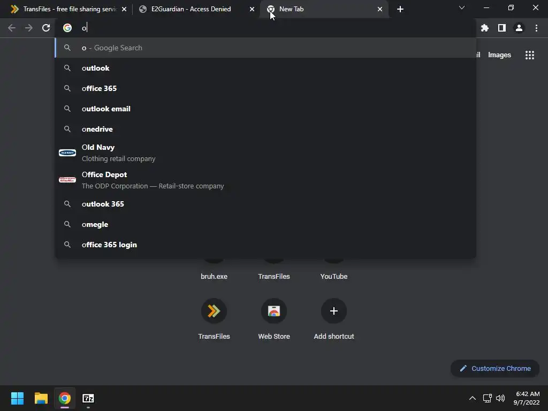
Task: Open 7-Zip from the taskbar
Action: pos(88,398)
